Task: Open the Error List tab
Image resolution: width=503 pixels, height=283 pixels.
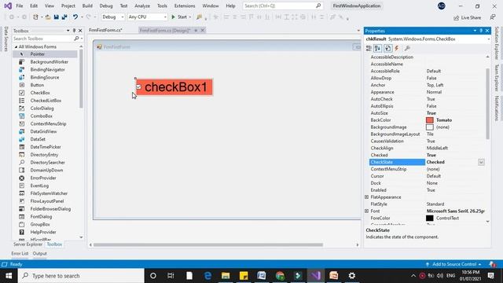Action: pos(20,253)
